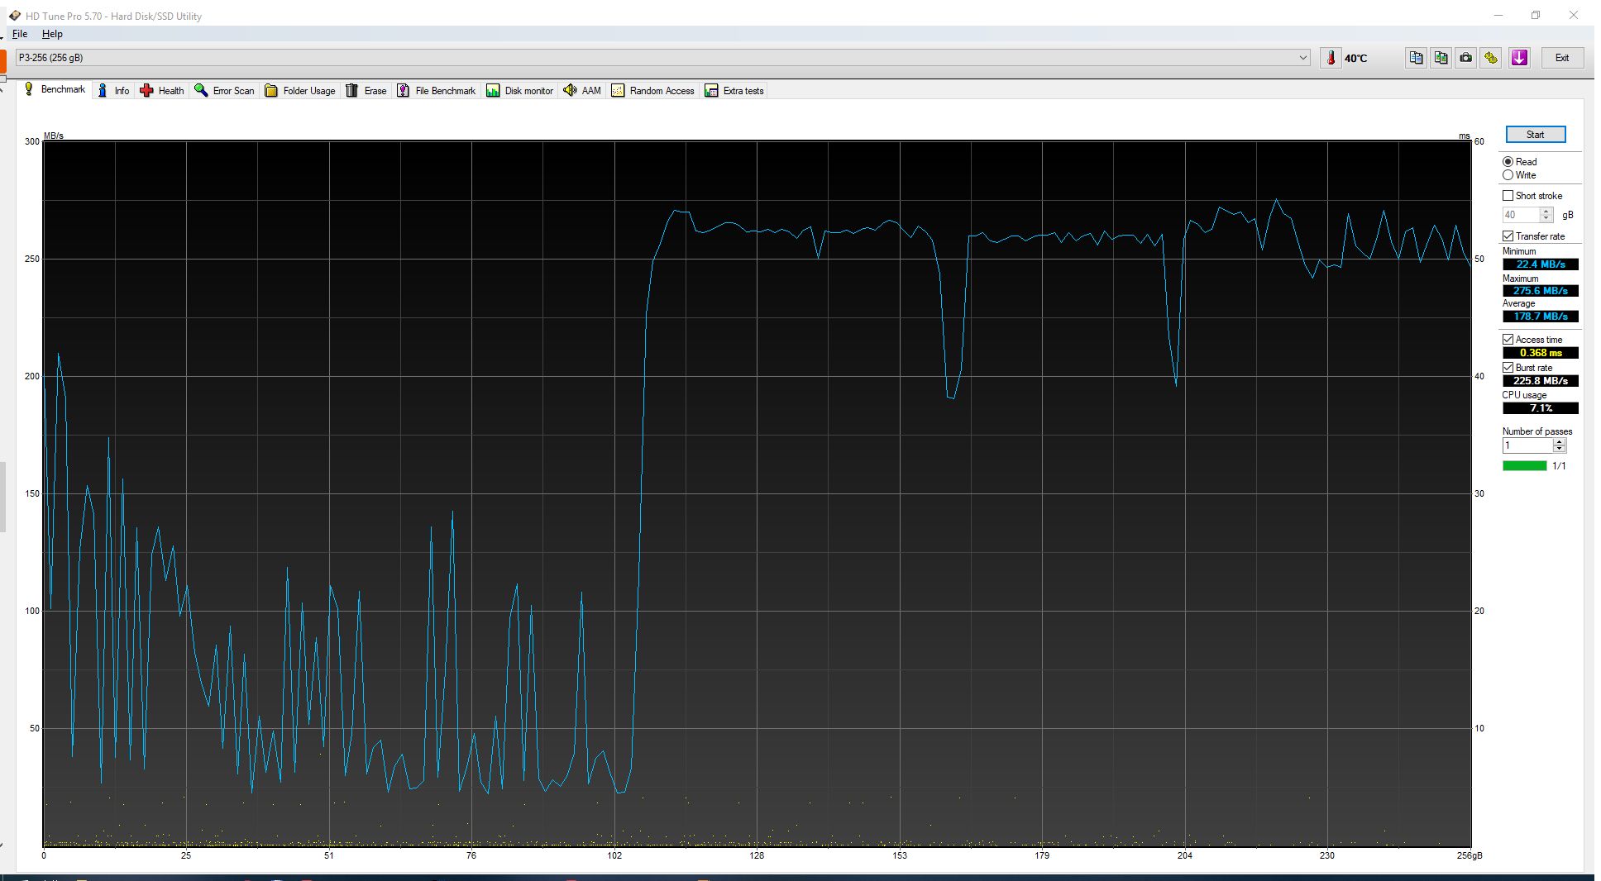Go to the Folder Usage tab
Screen dimensions: 1601x881
click(300, 91)
